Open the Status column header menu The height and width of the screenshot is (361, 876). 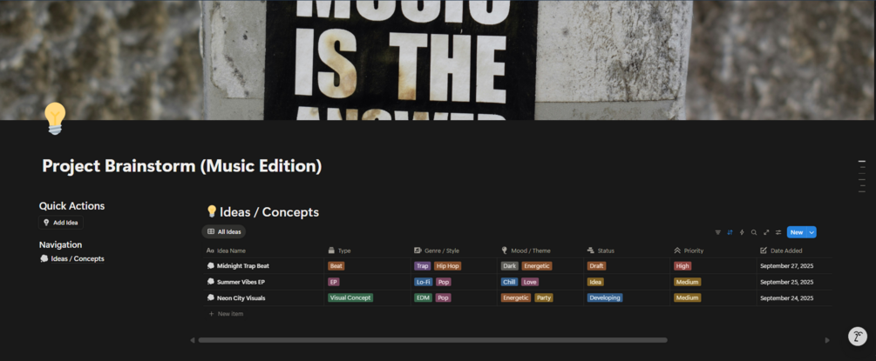point(601,251)
